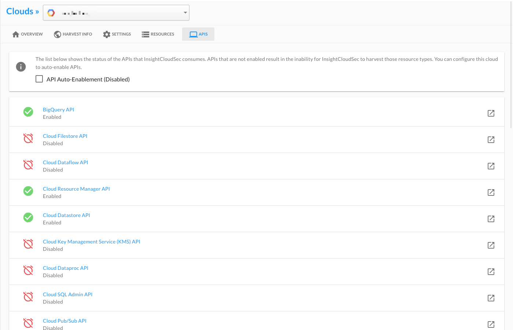Screen dimensions: 513x330
Task: Open the BigQuery API link
Action: pyautogui.click(x=59, y=110)
